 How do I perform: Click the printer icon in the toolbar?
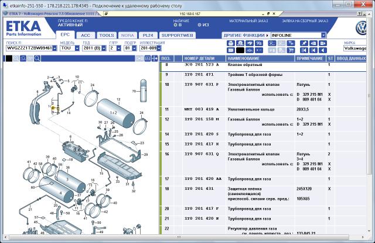point(231,43)
